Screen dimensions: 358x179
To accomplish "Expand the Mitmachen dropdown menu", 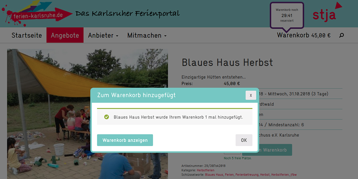I will (x=147, y=35).
